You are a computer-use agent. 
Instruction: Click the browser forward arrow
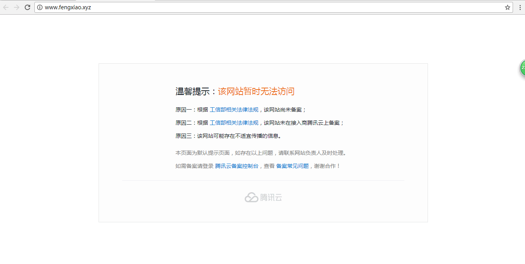click(x=17, y=7)
